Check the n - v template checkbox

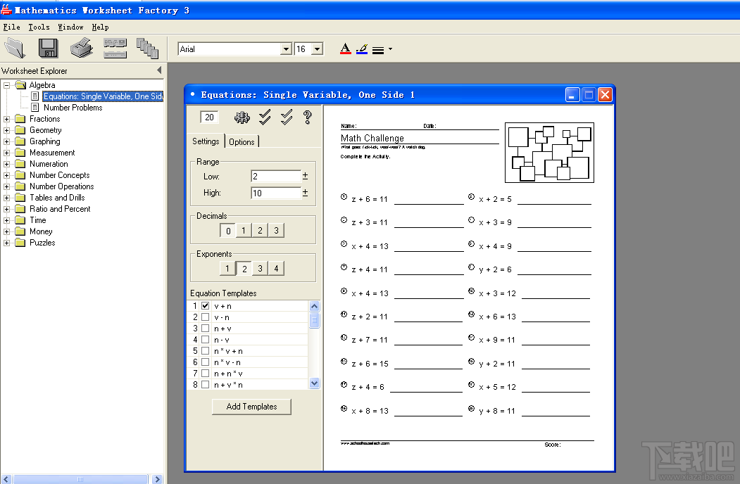click(206, 340)
